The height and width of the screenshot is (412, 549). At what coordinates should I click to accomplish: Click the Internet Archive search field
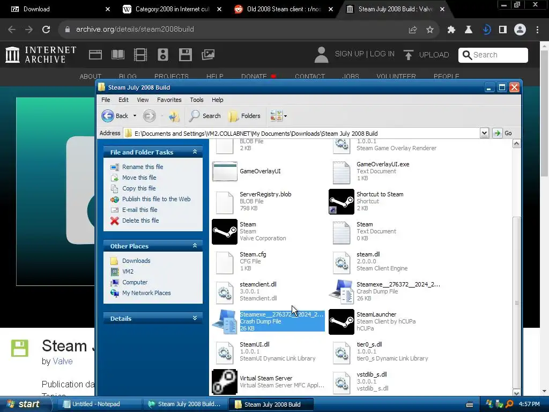[x=493, y=55]
